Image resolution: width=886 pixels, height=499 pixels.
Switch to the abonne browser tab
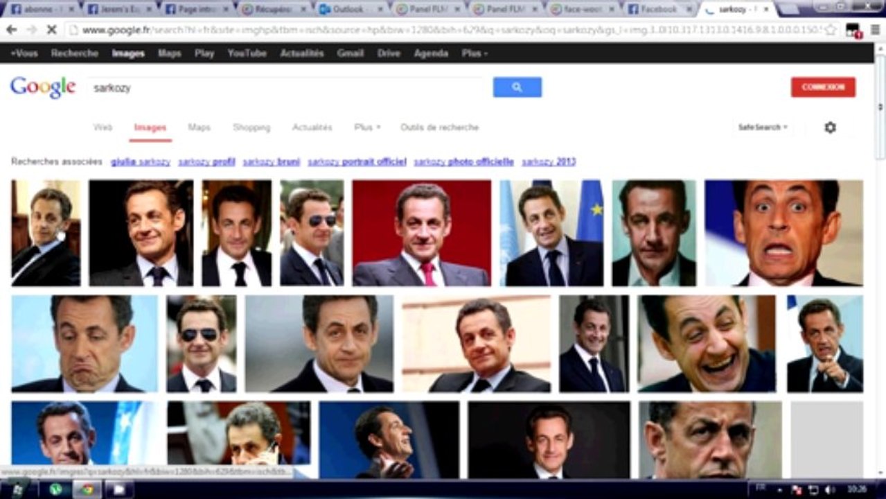click(42, 10)
